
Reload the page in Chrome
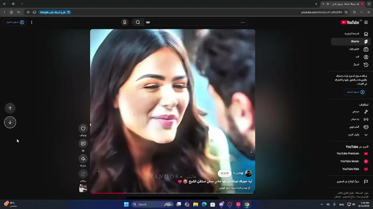[x=354, y=12]
